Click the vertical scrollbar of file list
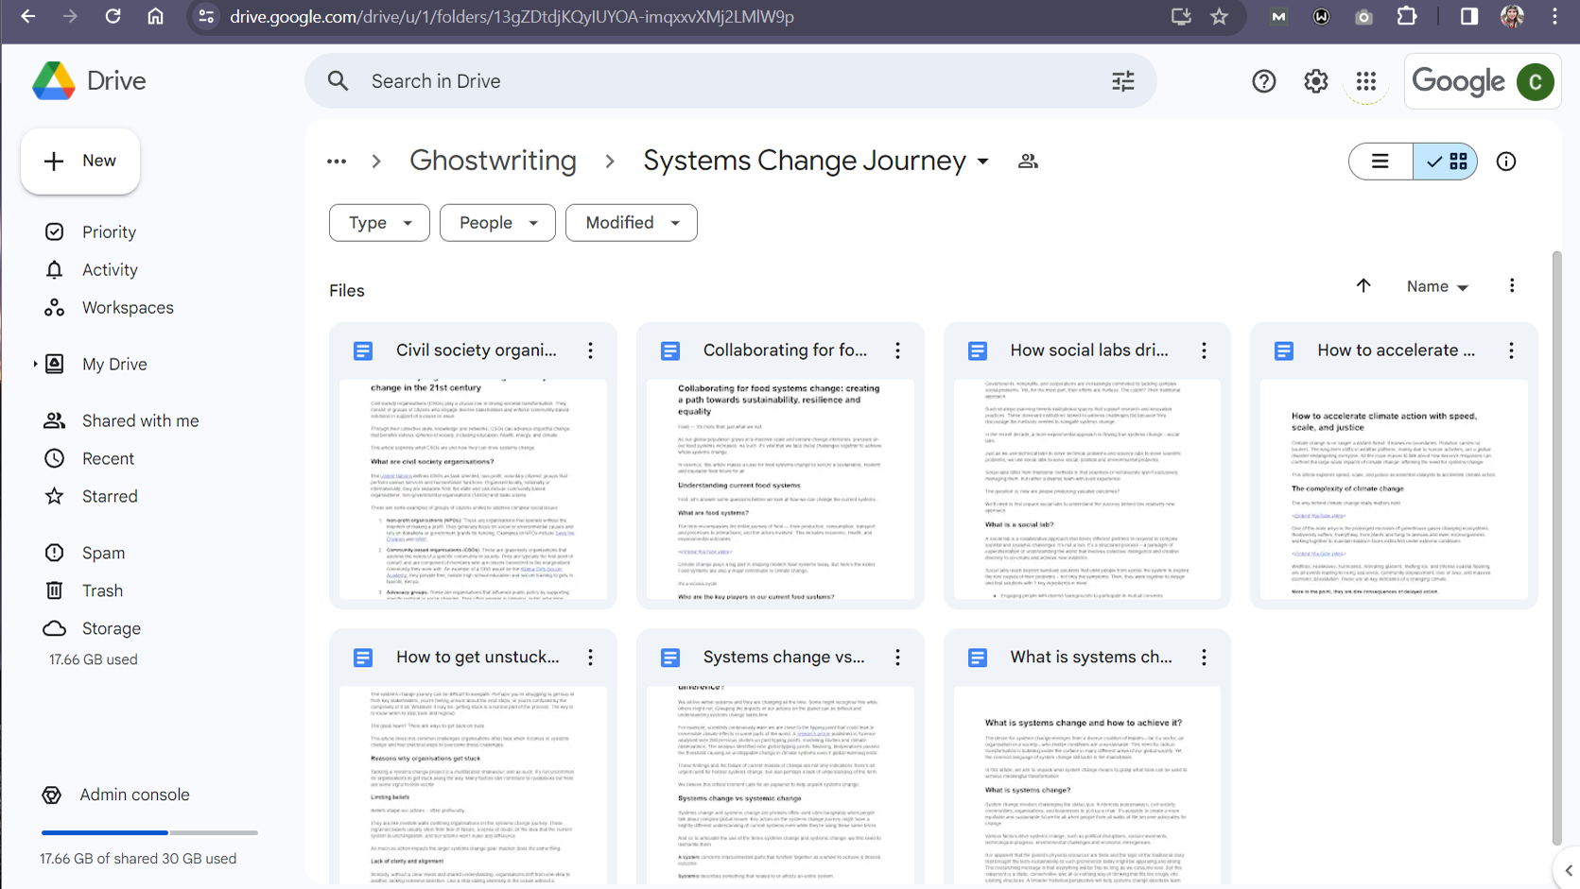The height and width of the screenshot is (889, 1580). pos(1556,548)
